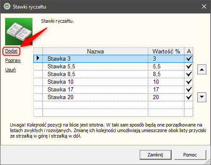Select the Stawka 5,5 row
The height and width of the screenshot is (165, 211).
click(x=113, y=66)
